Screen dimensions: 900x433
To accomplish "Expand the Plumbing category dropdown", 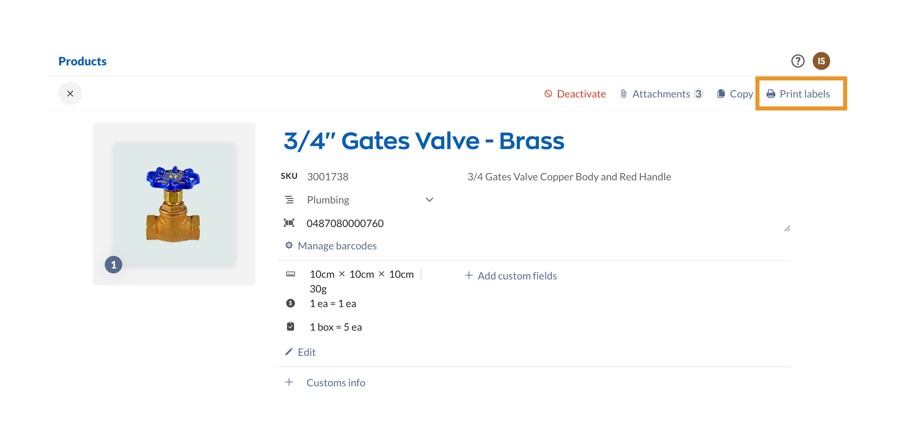I will point(429,200).
